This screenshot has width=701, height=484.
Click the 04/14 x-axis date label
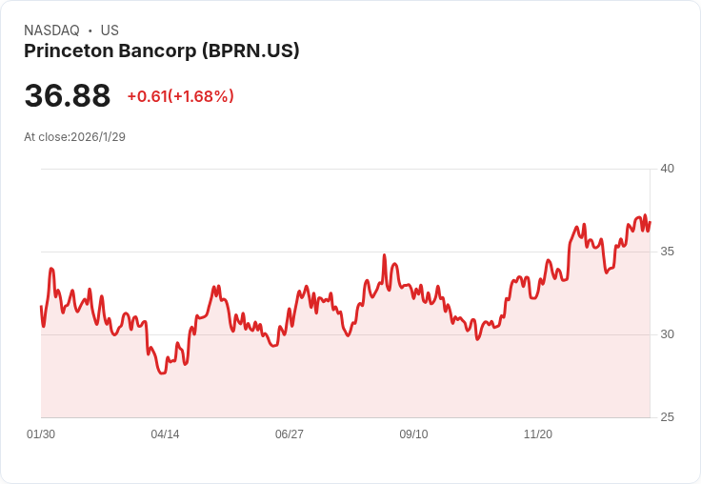165,434
